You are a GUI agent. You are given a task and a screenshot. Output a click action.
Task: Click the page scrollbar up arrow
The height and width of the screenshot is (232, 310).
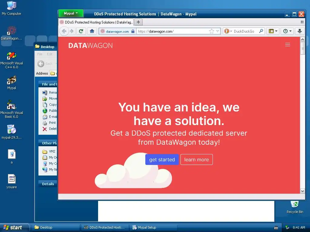coord(302,40)
